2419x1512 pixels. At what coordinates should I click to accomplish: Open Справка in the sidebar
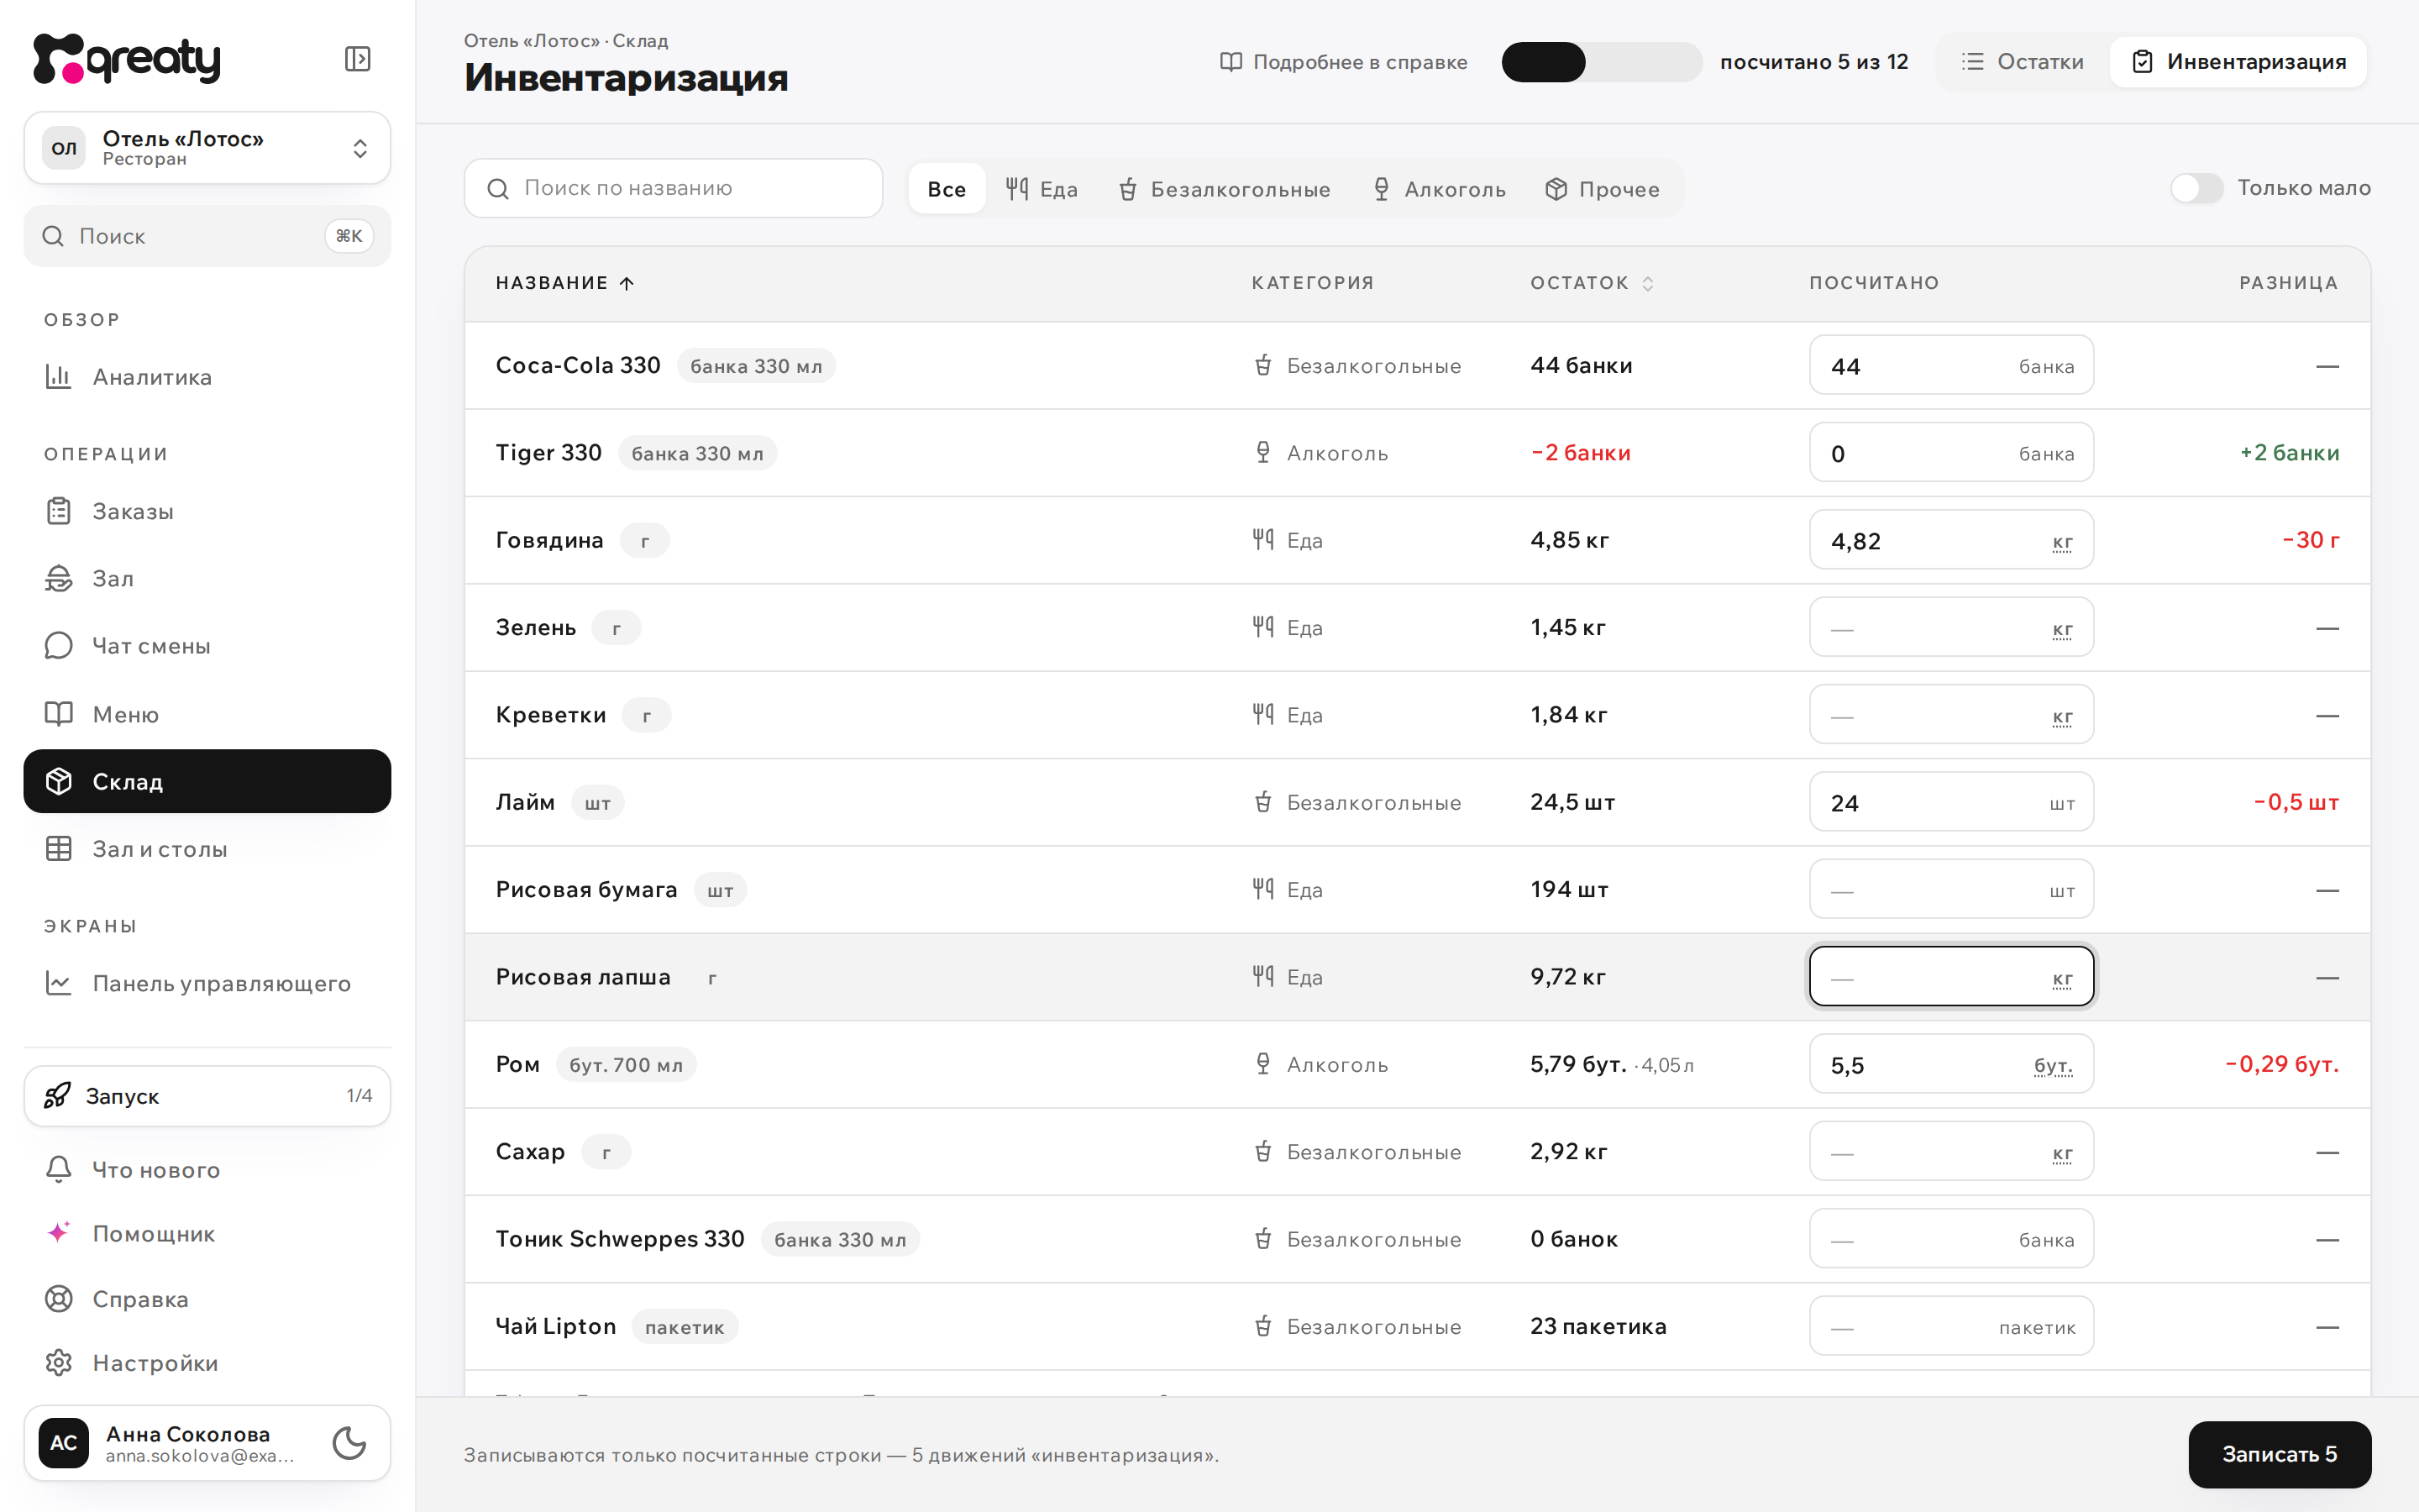207,1298
